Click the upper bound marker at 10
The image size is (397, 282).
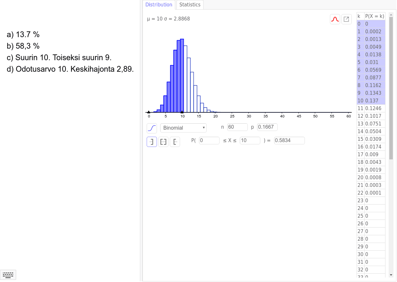pyautogui.click(x=182, y=112)
